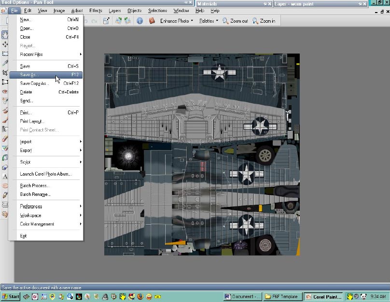Select the Move tool
Image resolution: width=390 pixels, height=302 pixels.
[x=5, y=44]
